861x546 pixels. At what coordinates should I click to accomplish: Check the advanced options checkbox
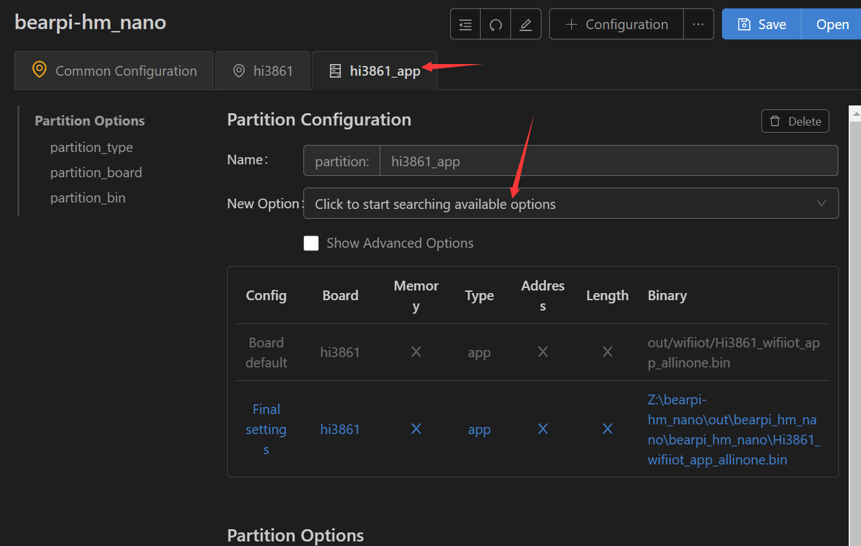point(311,243)
